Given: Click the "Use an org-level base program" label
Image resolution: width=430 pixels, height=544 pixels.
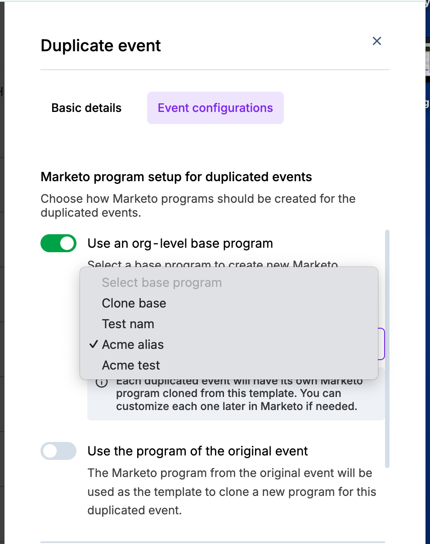Looking at the screenshot, I should 180,243.
